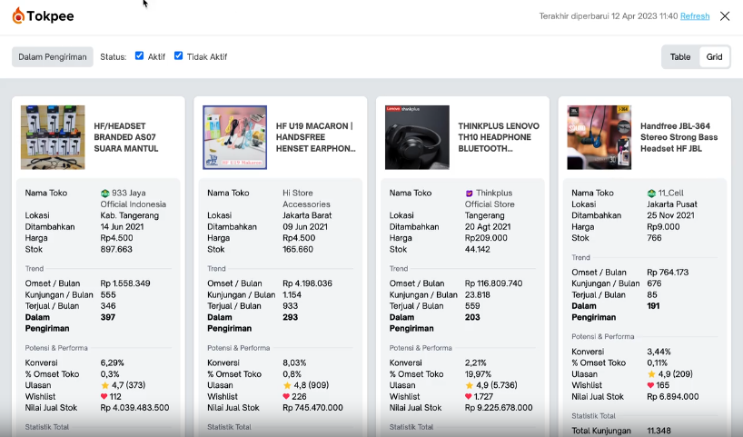Viewport: 743px width, 437px height.
Task: Click the Refresh link
Action: 695,16
